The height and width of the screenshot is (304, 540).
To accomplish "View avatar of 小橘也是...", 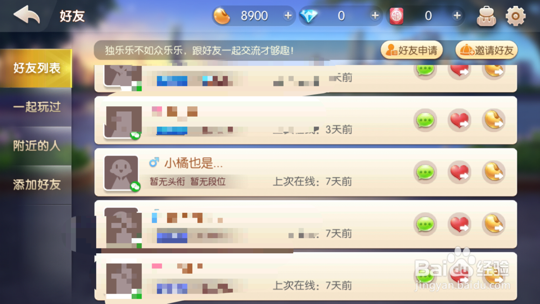I will pyautogui.click(x=121, y=172).
